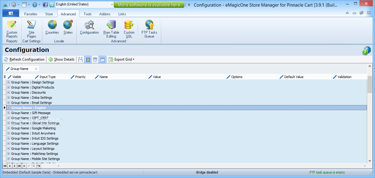Sort by the Default Value column header

coord(305,77)
